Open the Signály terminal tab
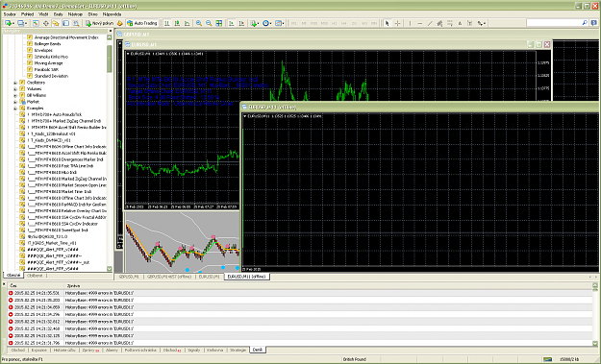The height and width of the screenshot is (364, 601). coord(194,351)
